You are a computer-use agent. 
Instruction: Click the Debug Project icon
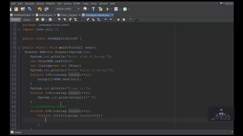pyautogui.click(x=116, y=9)
